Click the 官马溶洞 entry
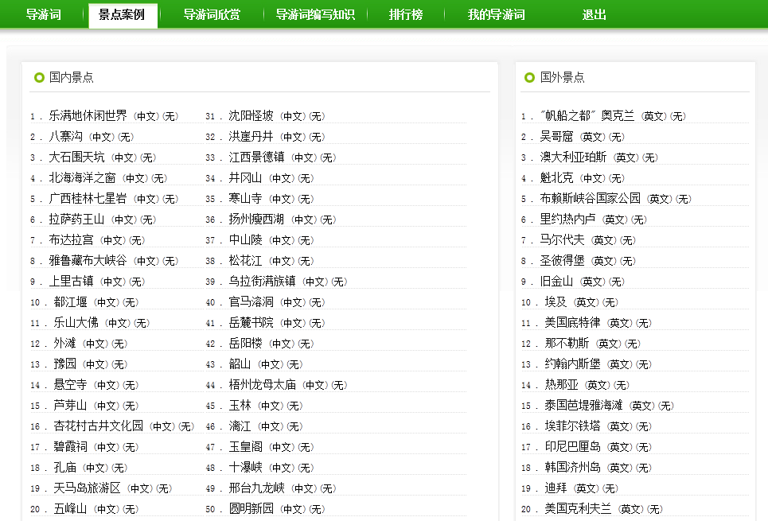 (x=251, y=301)
